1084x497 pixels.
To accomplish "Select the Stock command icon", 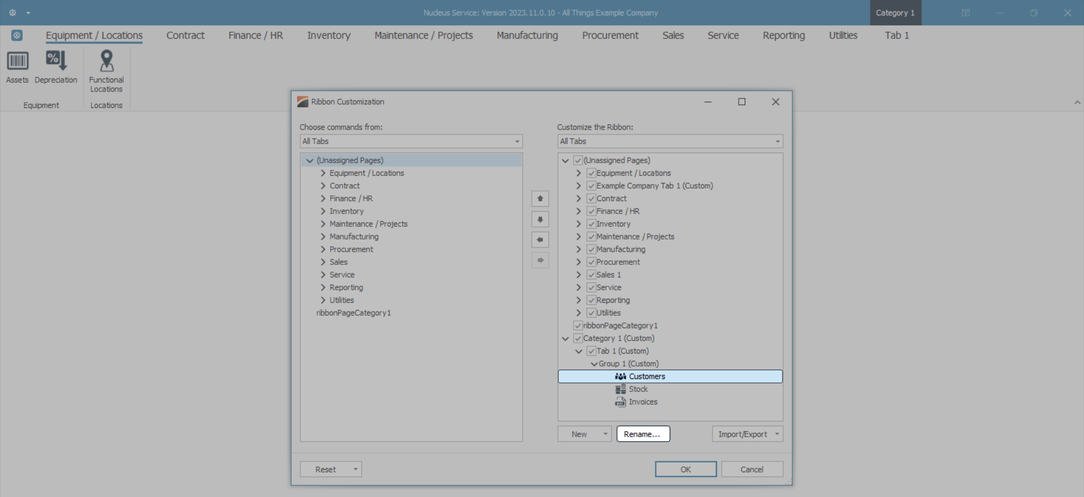I will click(620, 389).
